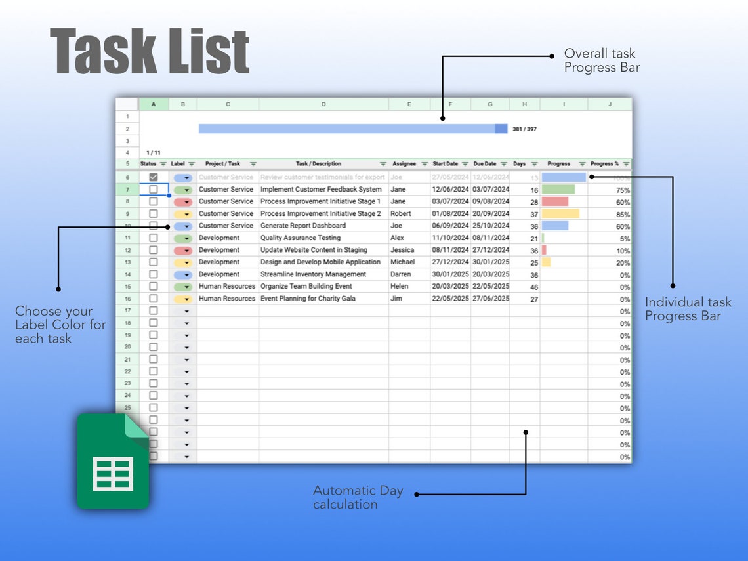Select Human Resources cell for Organize Team Building Event
Image resolution: width=748 pixels, height=561 pixels.
coord(228,286)
